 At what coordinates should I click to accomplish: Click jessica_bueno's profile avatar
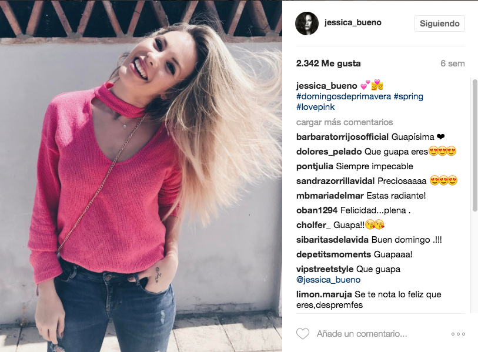tap(307, 24)
